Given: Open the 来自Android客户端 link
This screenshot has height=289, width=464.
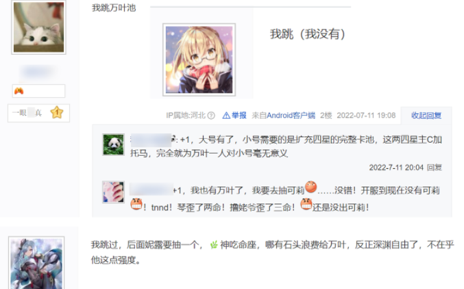Looking at the screenshot, I should 284,115.
